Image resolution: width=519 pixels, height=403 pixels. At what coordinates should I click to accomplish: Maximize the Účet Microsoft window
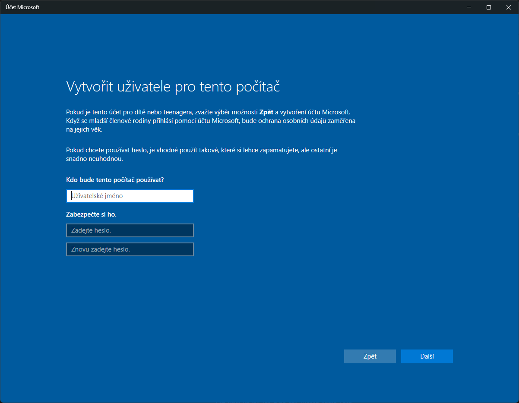coord(489,7)
